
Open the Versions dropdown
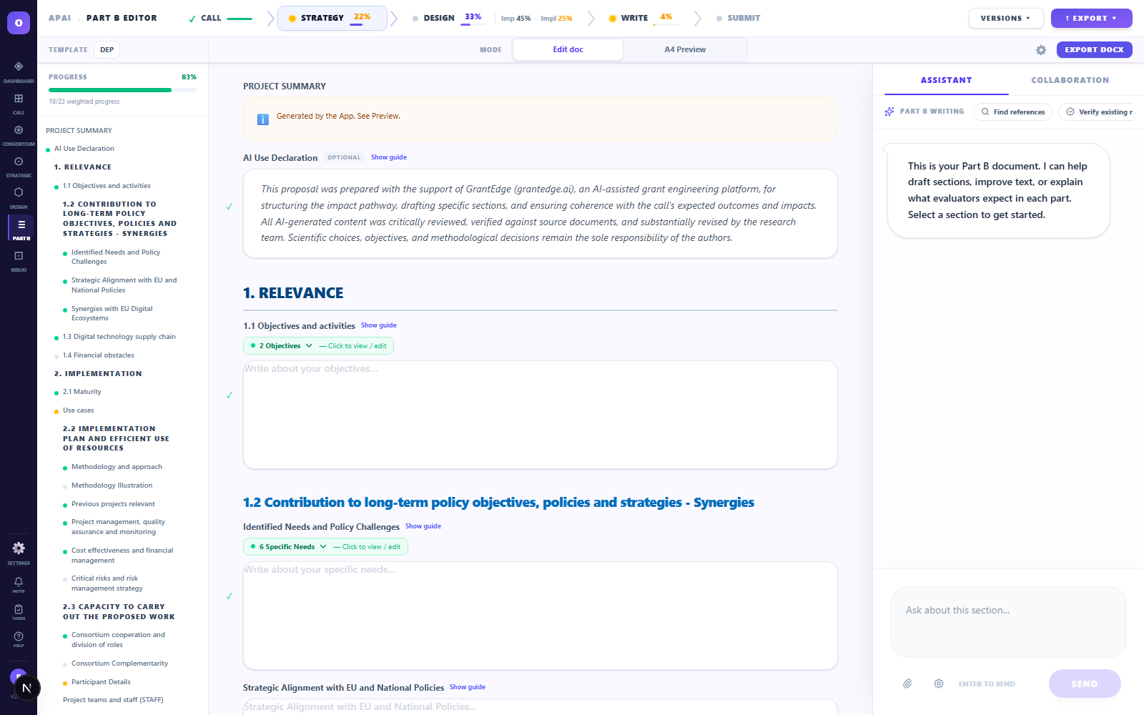[x=1005, y=19]
